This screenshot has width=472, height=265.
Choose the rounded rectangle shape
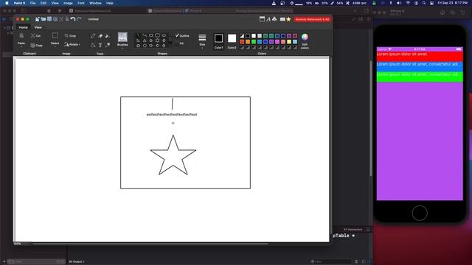click(x=157, y=35)
